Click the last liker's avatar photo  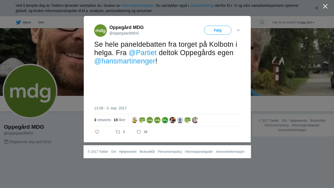click(195, 120)
